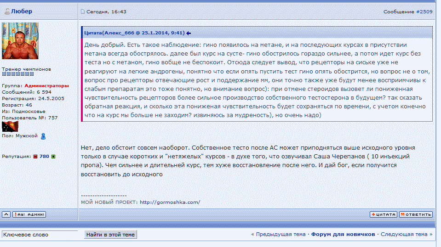
Task: Decrease reputation with red minus icon
Action: 35,157
